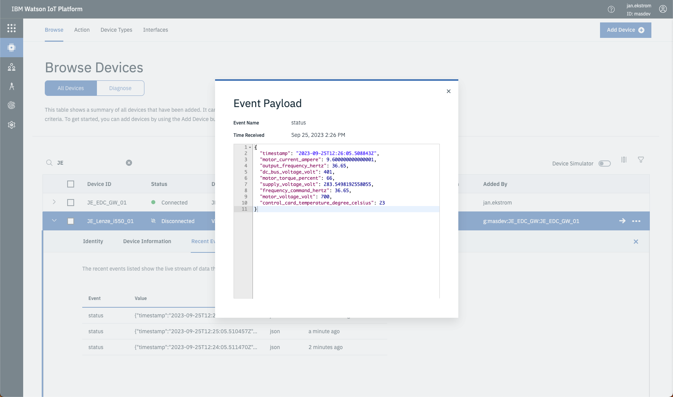673x397 pixels.
Task: Check the JE_Lenze_i550_01 row checkbox
Action: (71, 221)
